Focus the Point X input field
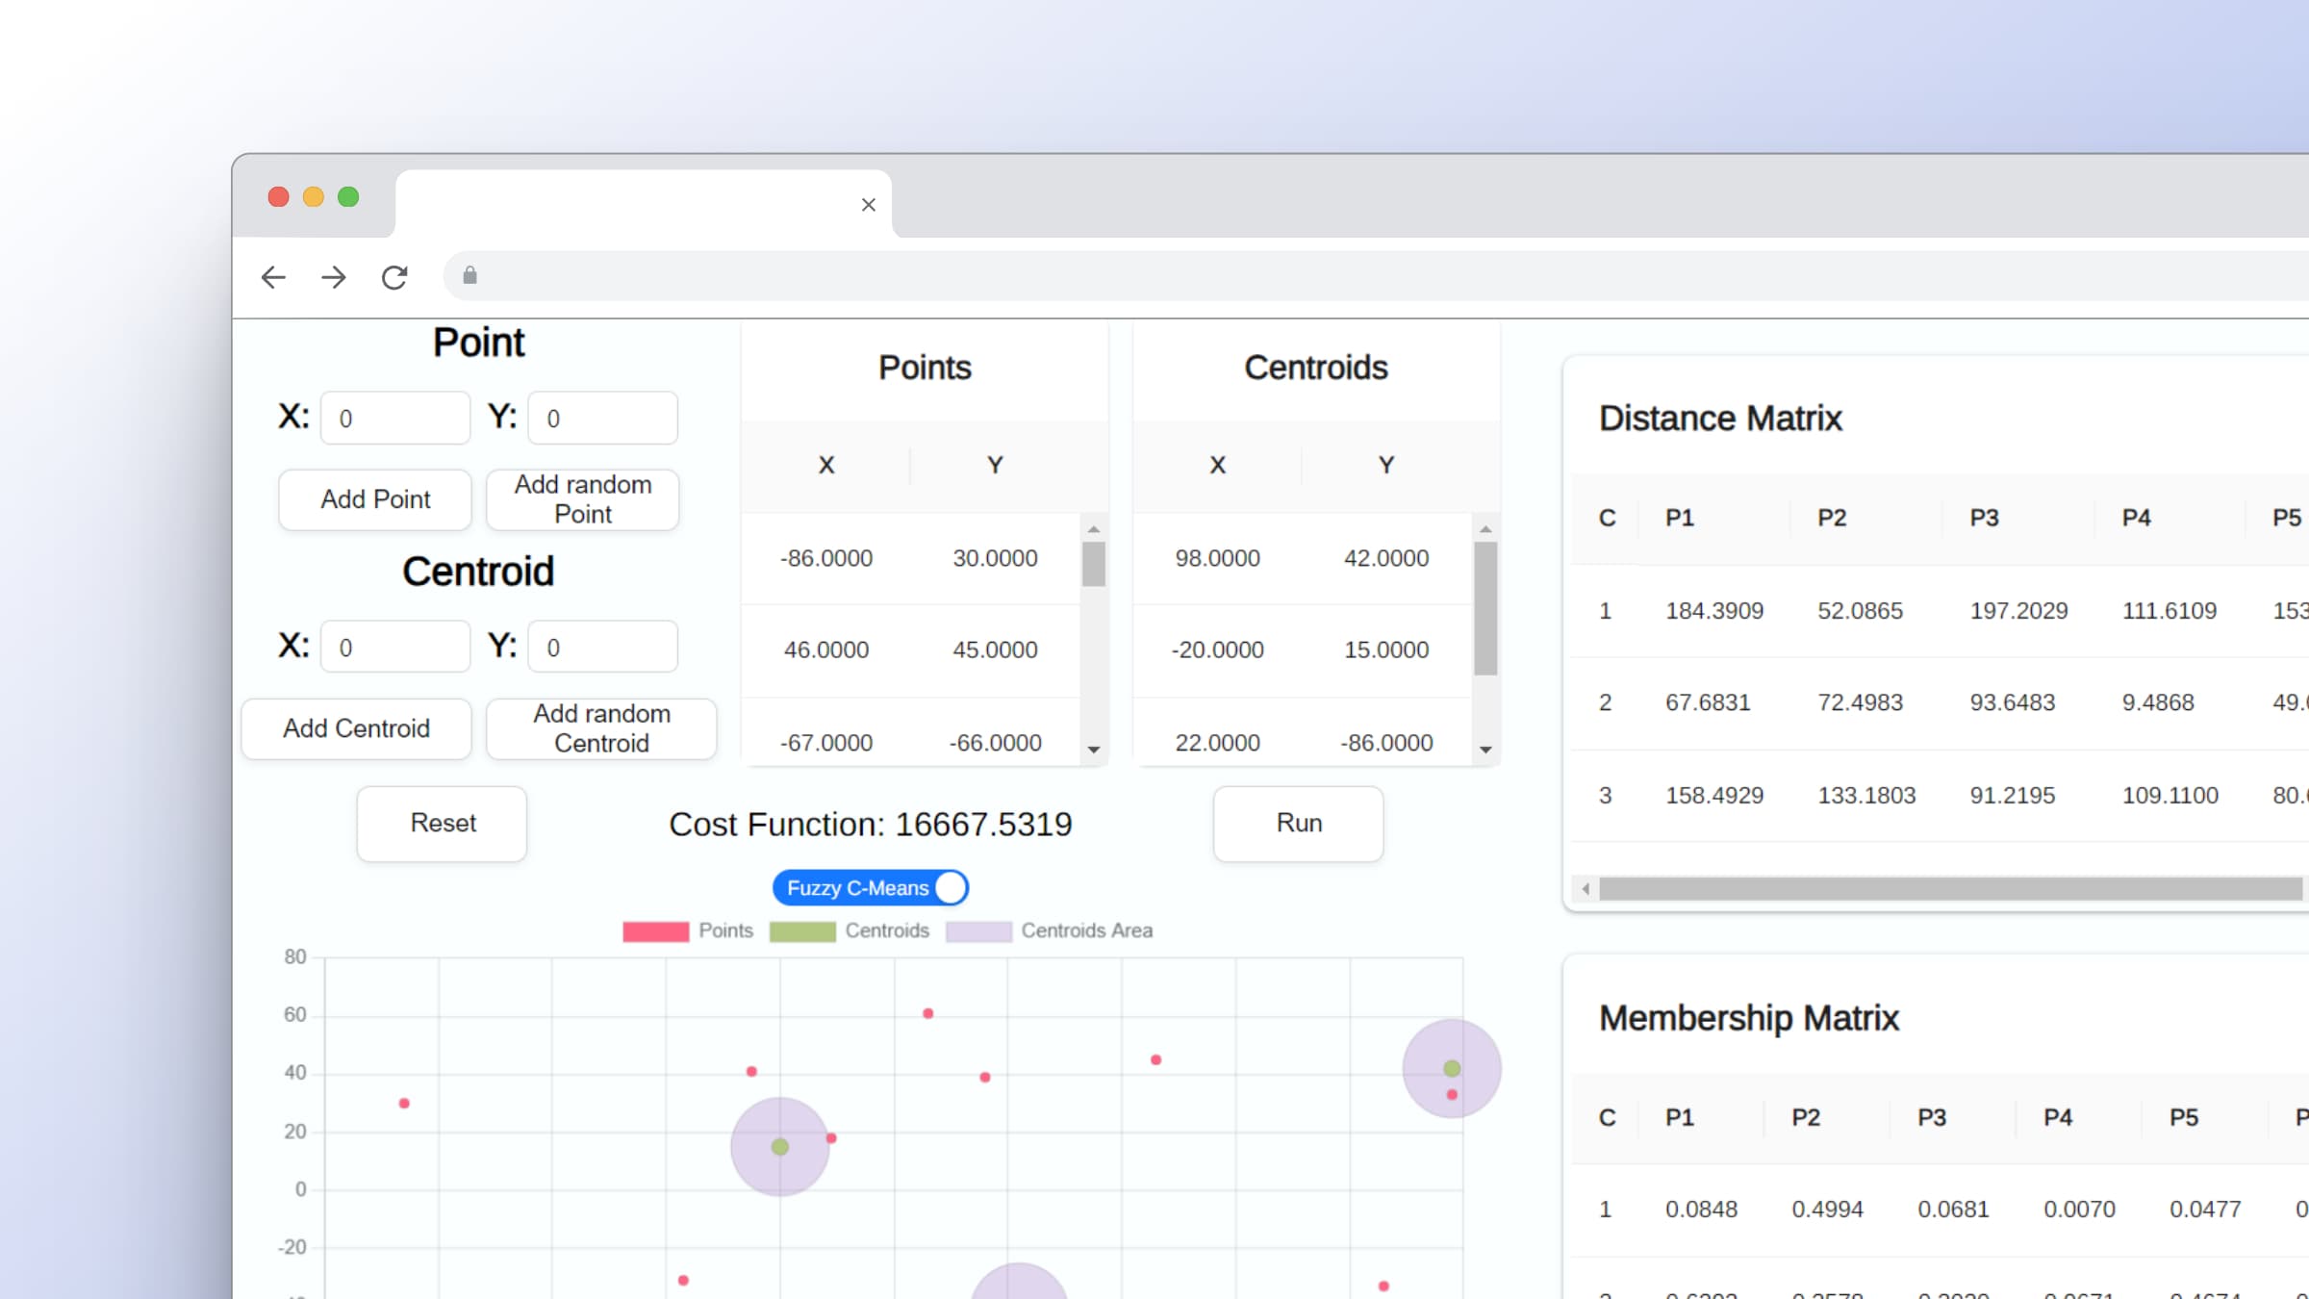 tap(395, 419)
